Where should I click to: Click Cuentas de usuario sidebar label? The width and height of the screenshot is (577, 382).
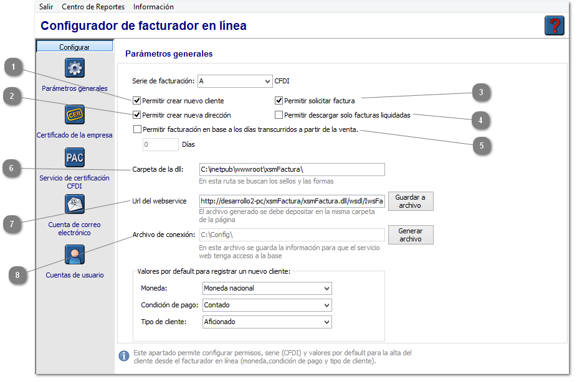75,275
